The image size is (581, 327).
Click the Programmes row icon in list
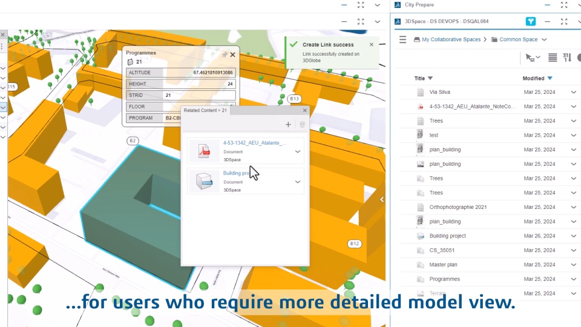pyautogui.click(x=420, y=279)
